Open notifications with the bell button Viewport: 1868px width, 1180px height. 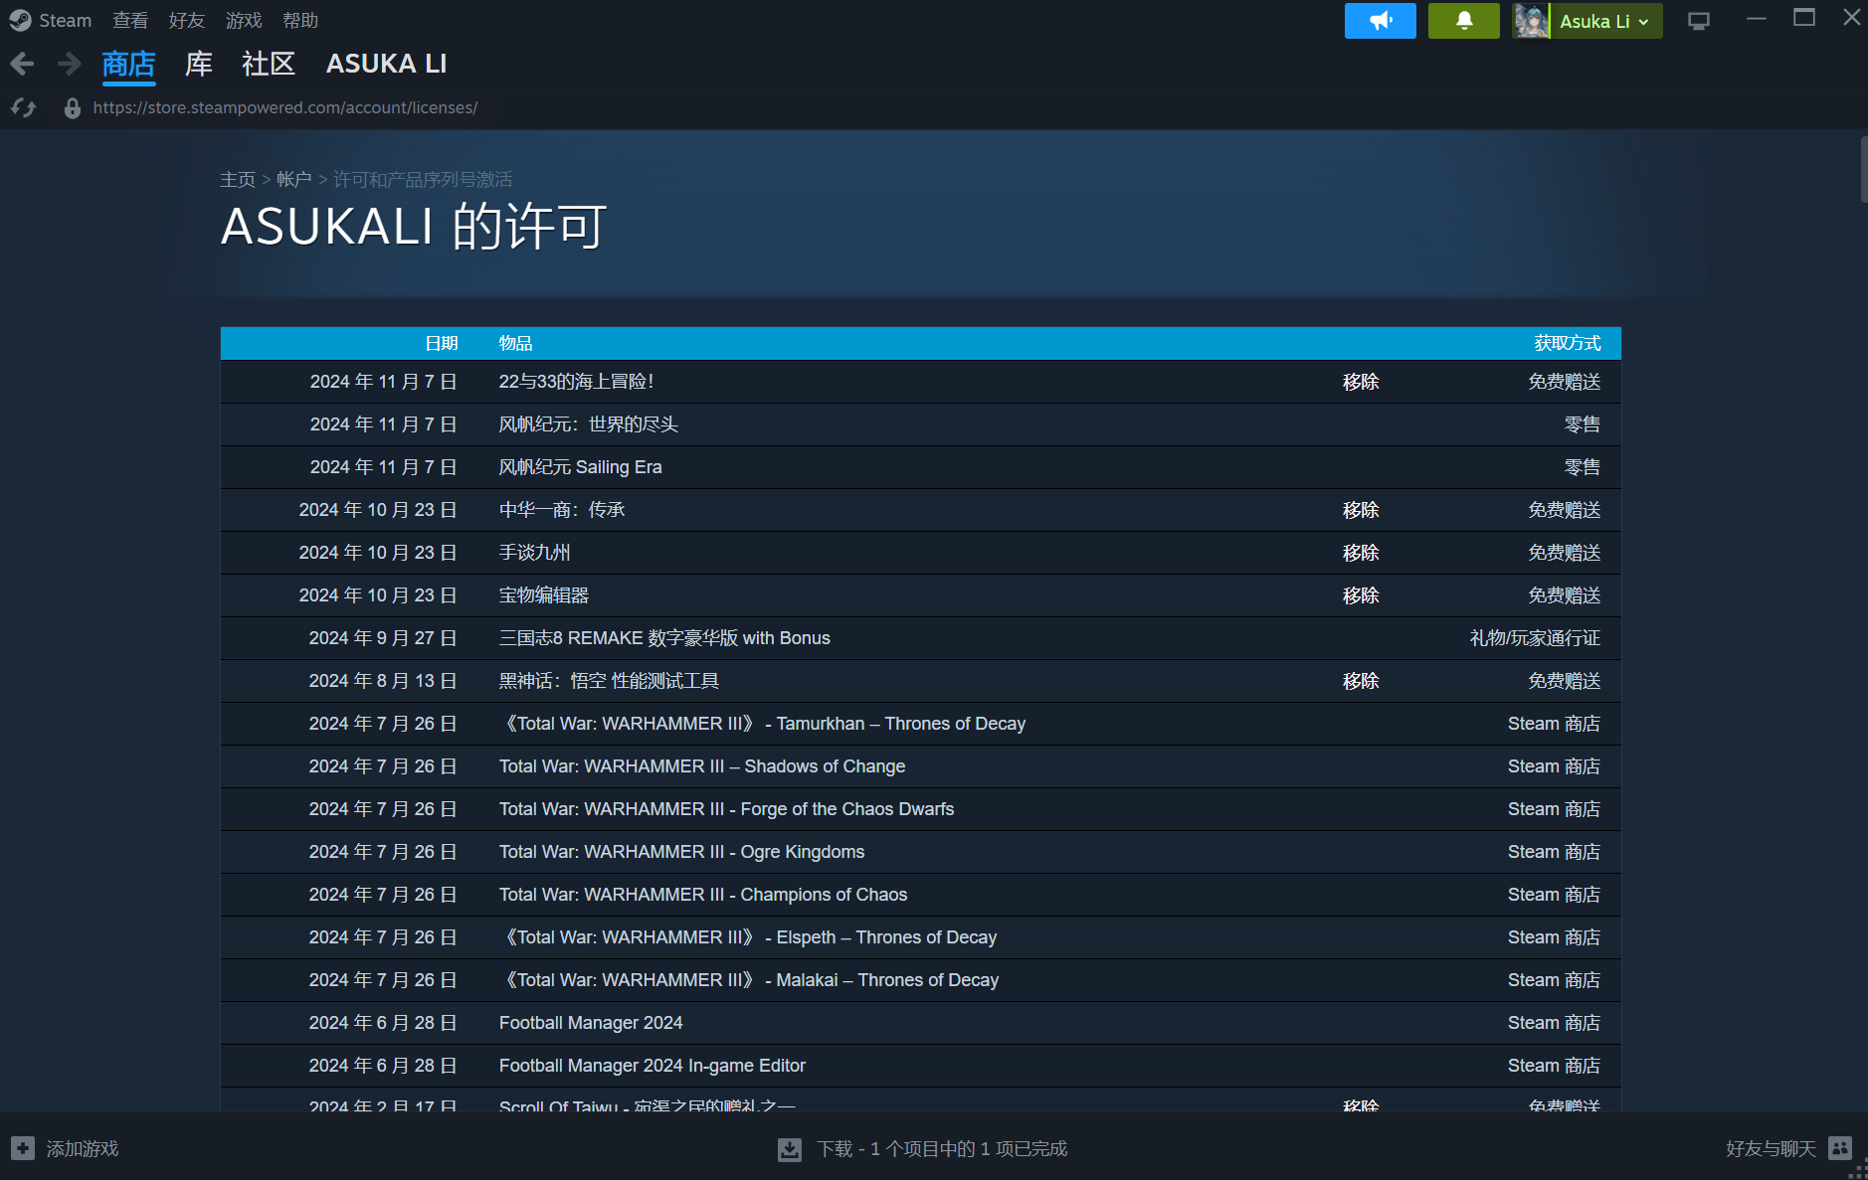coord(1463,21)
